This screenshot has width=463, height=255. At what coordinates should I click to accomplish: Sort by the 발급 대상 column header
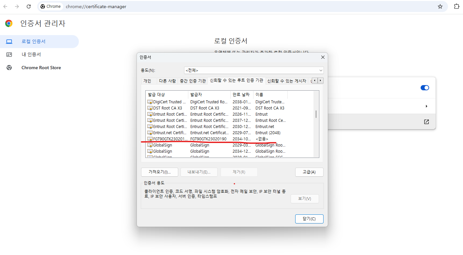167,95
